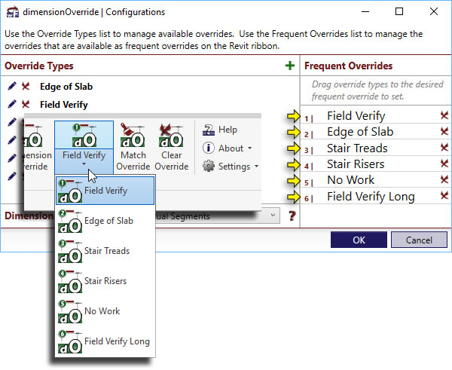Remove Field Verify Long frequent override
The width and height of the screenshot is (452, 370).
point(444,197)
